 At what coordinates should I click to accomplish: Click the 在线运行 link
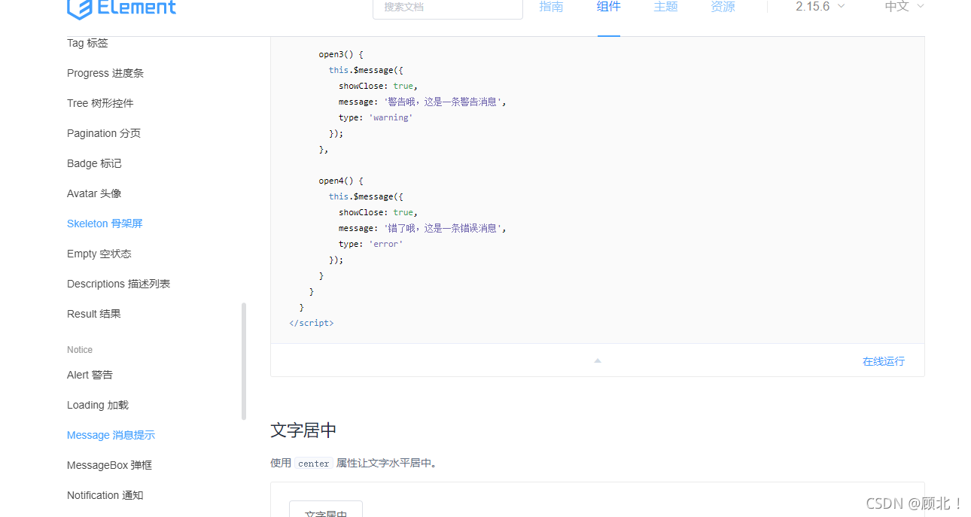(x=884, y=361)
